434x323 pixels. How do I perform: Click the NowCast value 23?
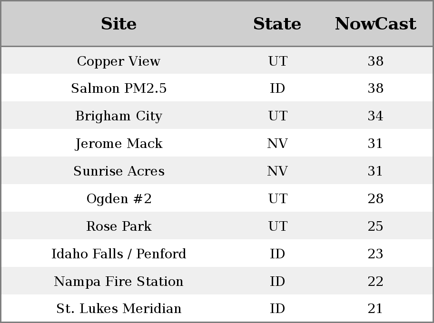click(375, 254)
